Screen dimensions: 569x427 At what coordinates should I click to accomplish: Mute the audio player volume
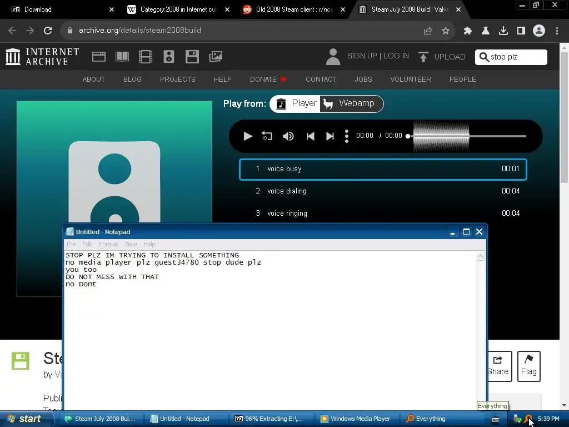[x=288, y=136]
